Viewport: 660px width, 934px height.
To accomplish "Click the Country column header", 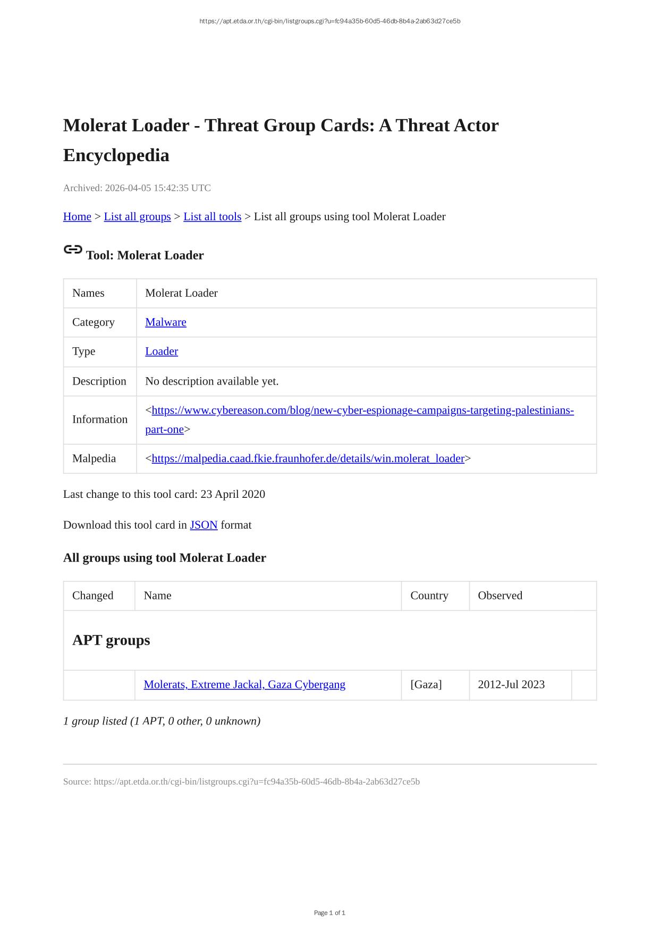I will click(x=429, y=596).
